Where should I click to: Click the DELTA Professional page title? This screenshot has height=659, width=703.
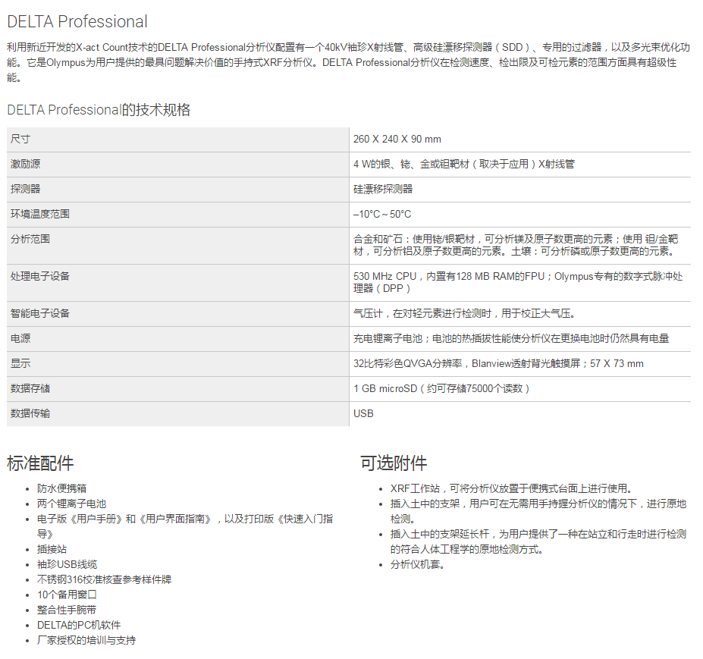[x=77, y=22]
